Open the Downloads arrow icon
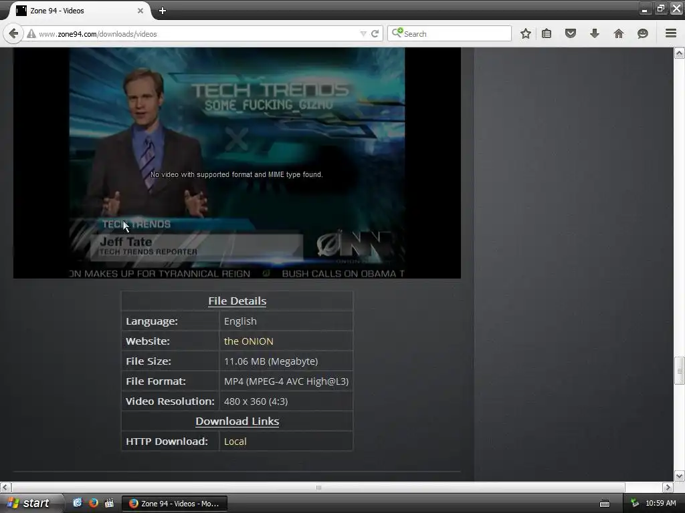685x513 pixels. coord(595,33)
